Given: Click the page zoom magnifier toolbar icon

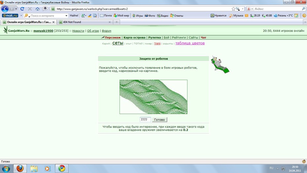Looking at the screenshot, I should coord(95,16).
